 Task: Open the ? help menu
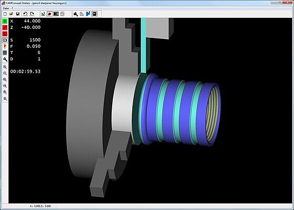(12, 8)
